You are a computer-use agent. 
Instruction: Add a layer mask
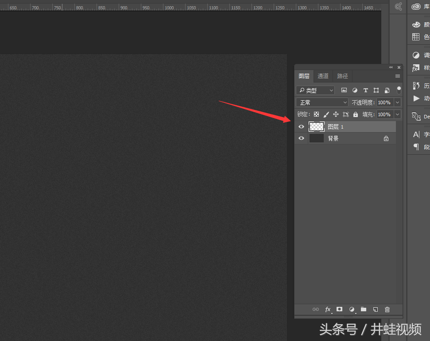[340, 309]
